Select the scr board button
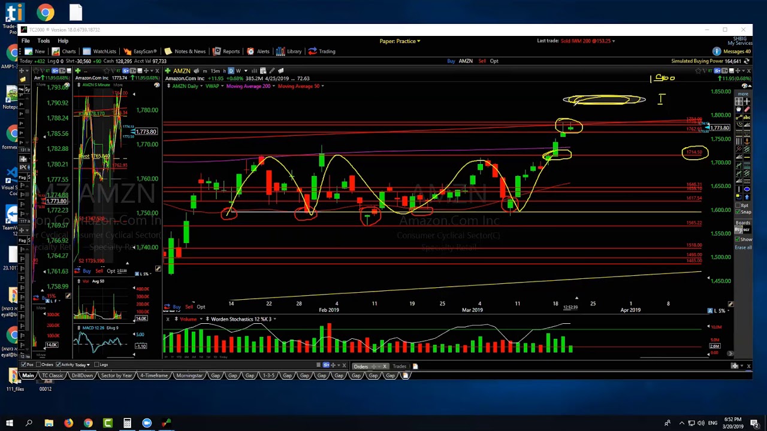 click(747, 229)
